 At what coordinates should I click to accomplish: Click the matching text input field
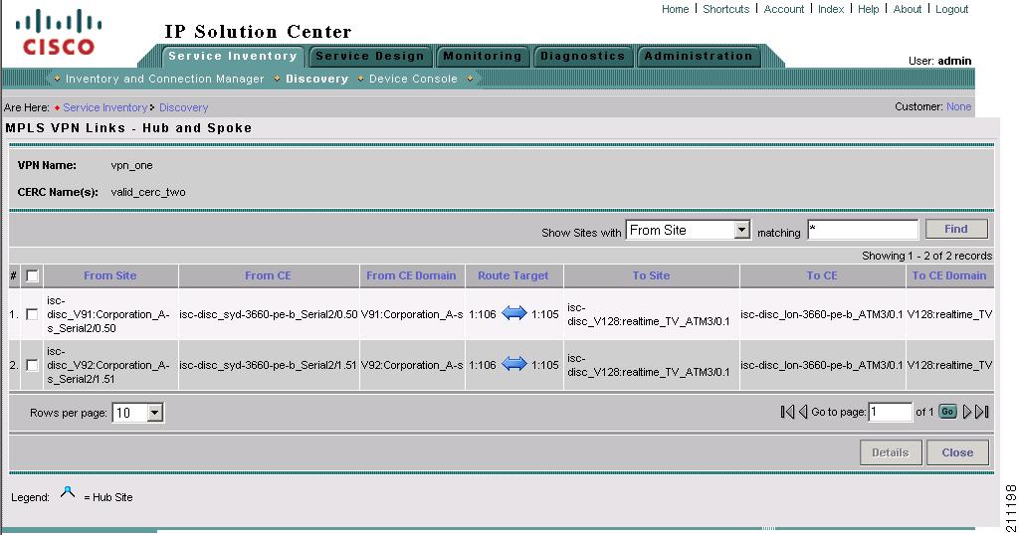[x=863, y=229]
